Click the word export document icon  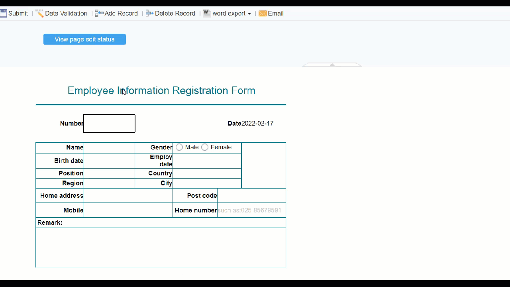pos(206,13)
